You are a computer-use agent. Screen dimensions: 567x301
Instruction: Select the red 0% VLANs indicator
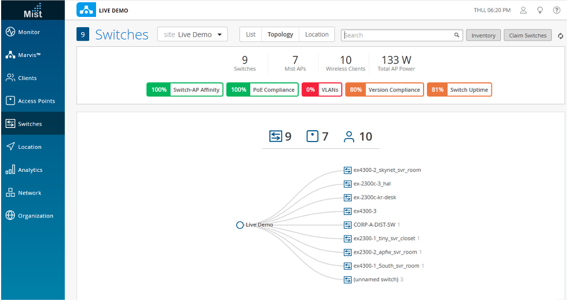tap(321, 90)
